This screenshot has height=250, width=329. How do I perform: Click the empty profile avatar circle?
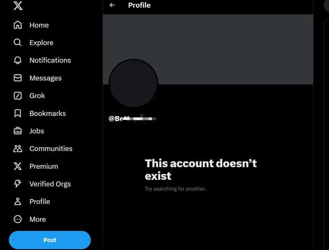coord(133,83)
